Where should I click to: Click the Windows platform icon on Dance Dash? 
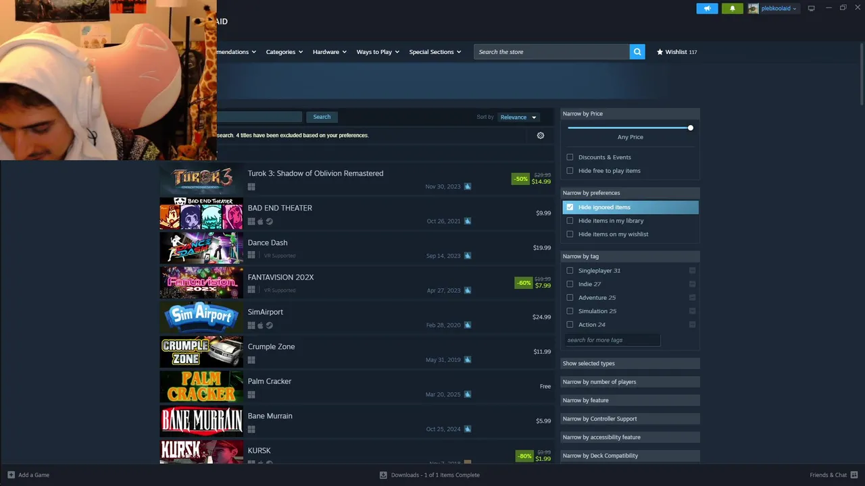tap(251, 256)
